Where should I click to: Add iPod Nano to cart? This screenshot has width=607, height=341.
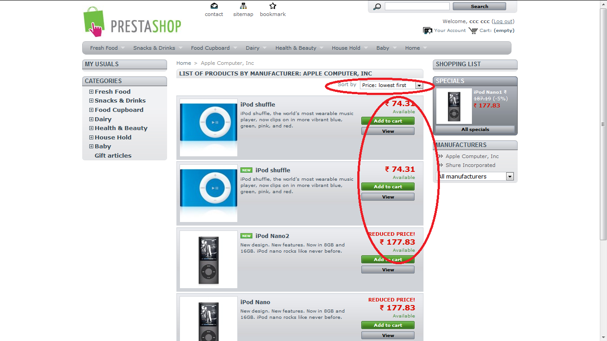point(388,325)
